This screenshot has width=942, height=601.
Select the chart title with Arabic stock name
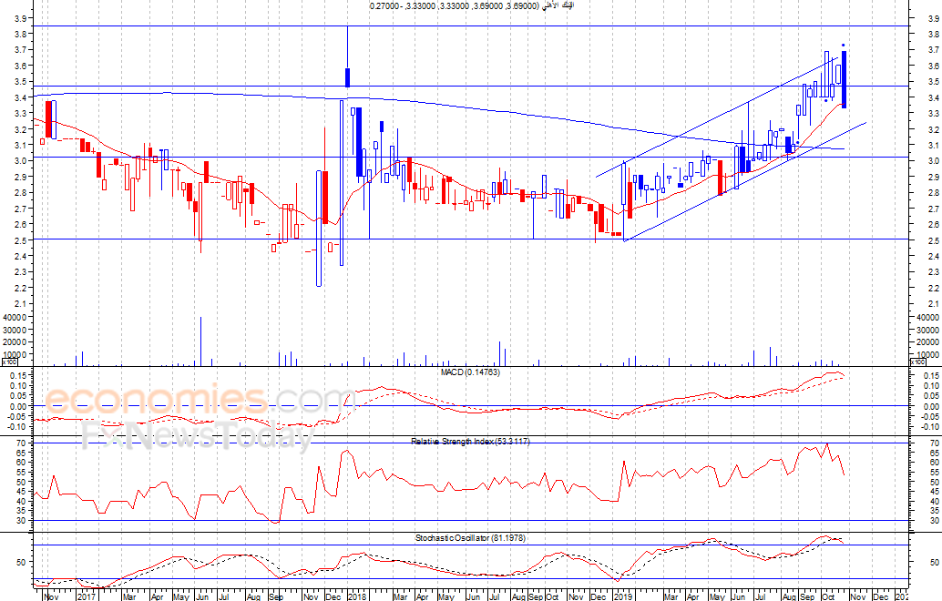(472, 5)
